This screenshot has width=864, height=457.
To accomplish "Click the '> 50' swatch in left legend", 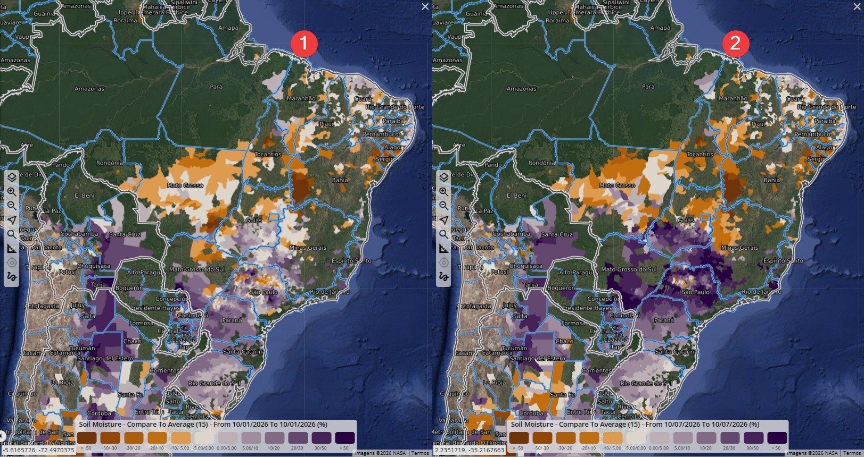I will 345,438.
